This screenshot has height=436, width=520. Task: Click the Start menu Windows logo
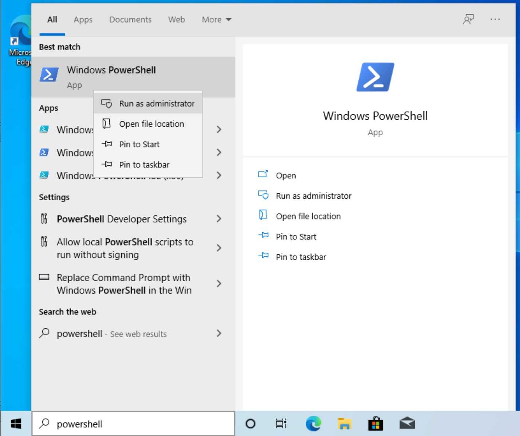click(x=16, y=424)
